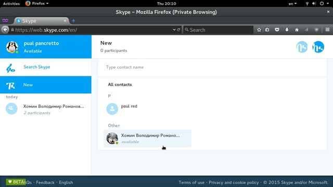The width and height of the screenshot is (333, 187).
Task: Open the bookmarks list icon
Action: point(267,30)
